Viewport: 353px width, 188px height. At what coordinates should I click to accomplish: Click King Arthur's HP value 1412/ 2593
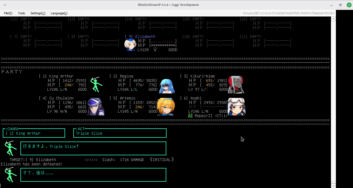[73, 81]
